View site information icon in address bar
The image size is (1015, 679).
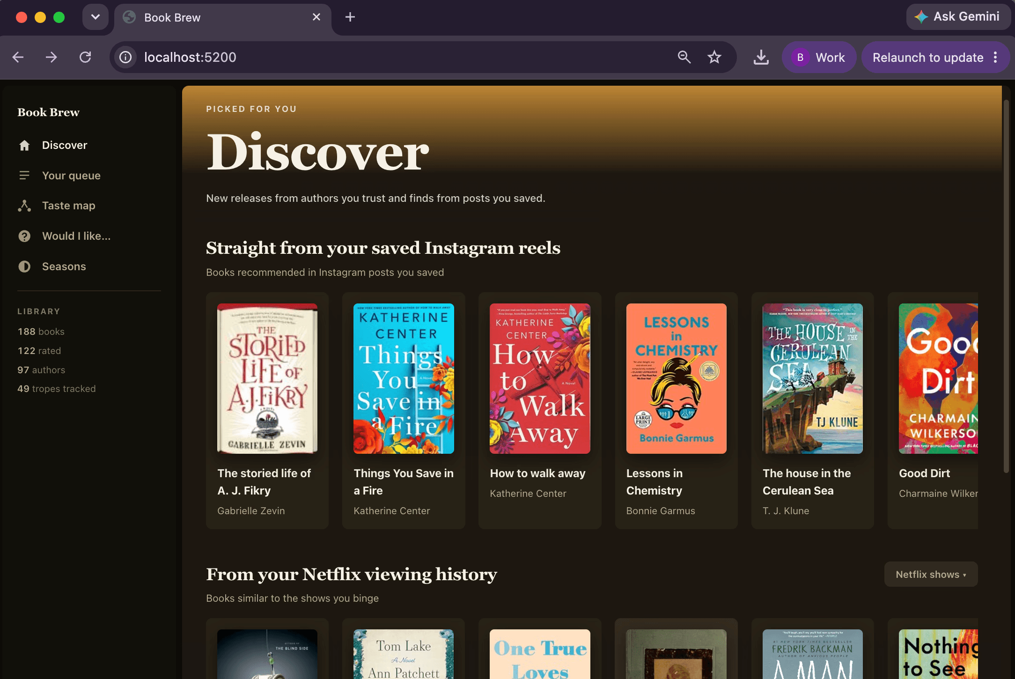pyautogui.click(x=125, y=57)
